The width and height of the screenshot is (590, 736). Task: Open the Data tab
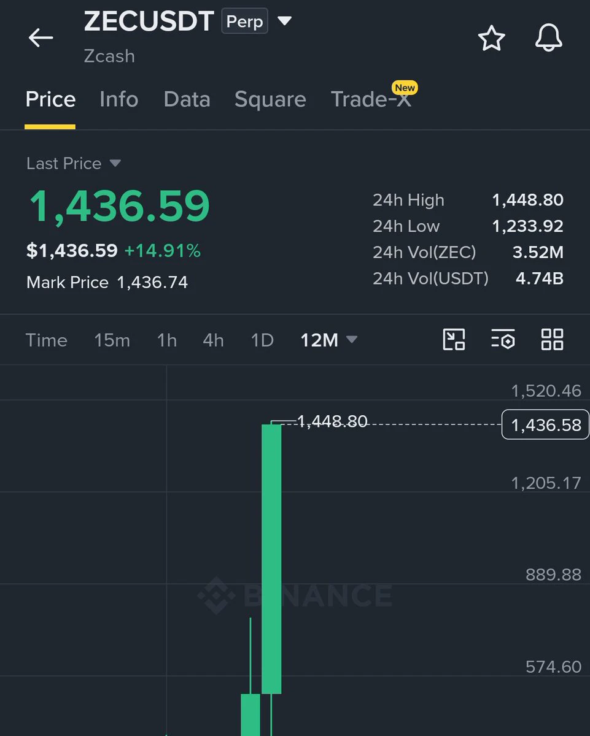(x=187, y=99)
